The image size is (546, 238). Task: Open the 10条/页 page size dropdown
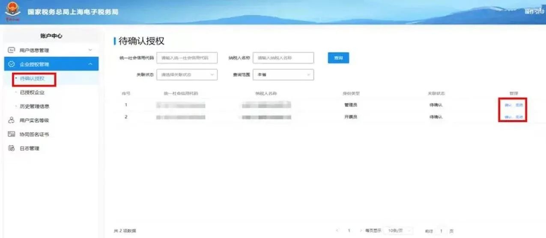click(398, 231)
